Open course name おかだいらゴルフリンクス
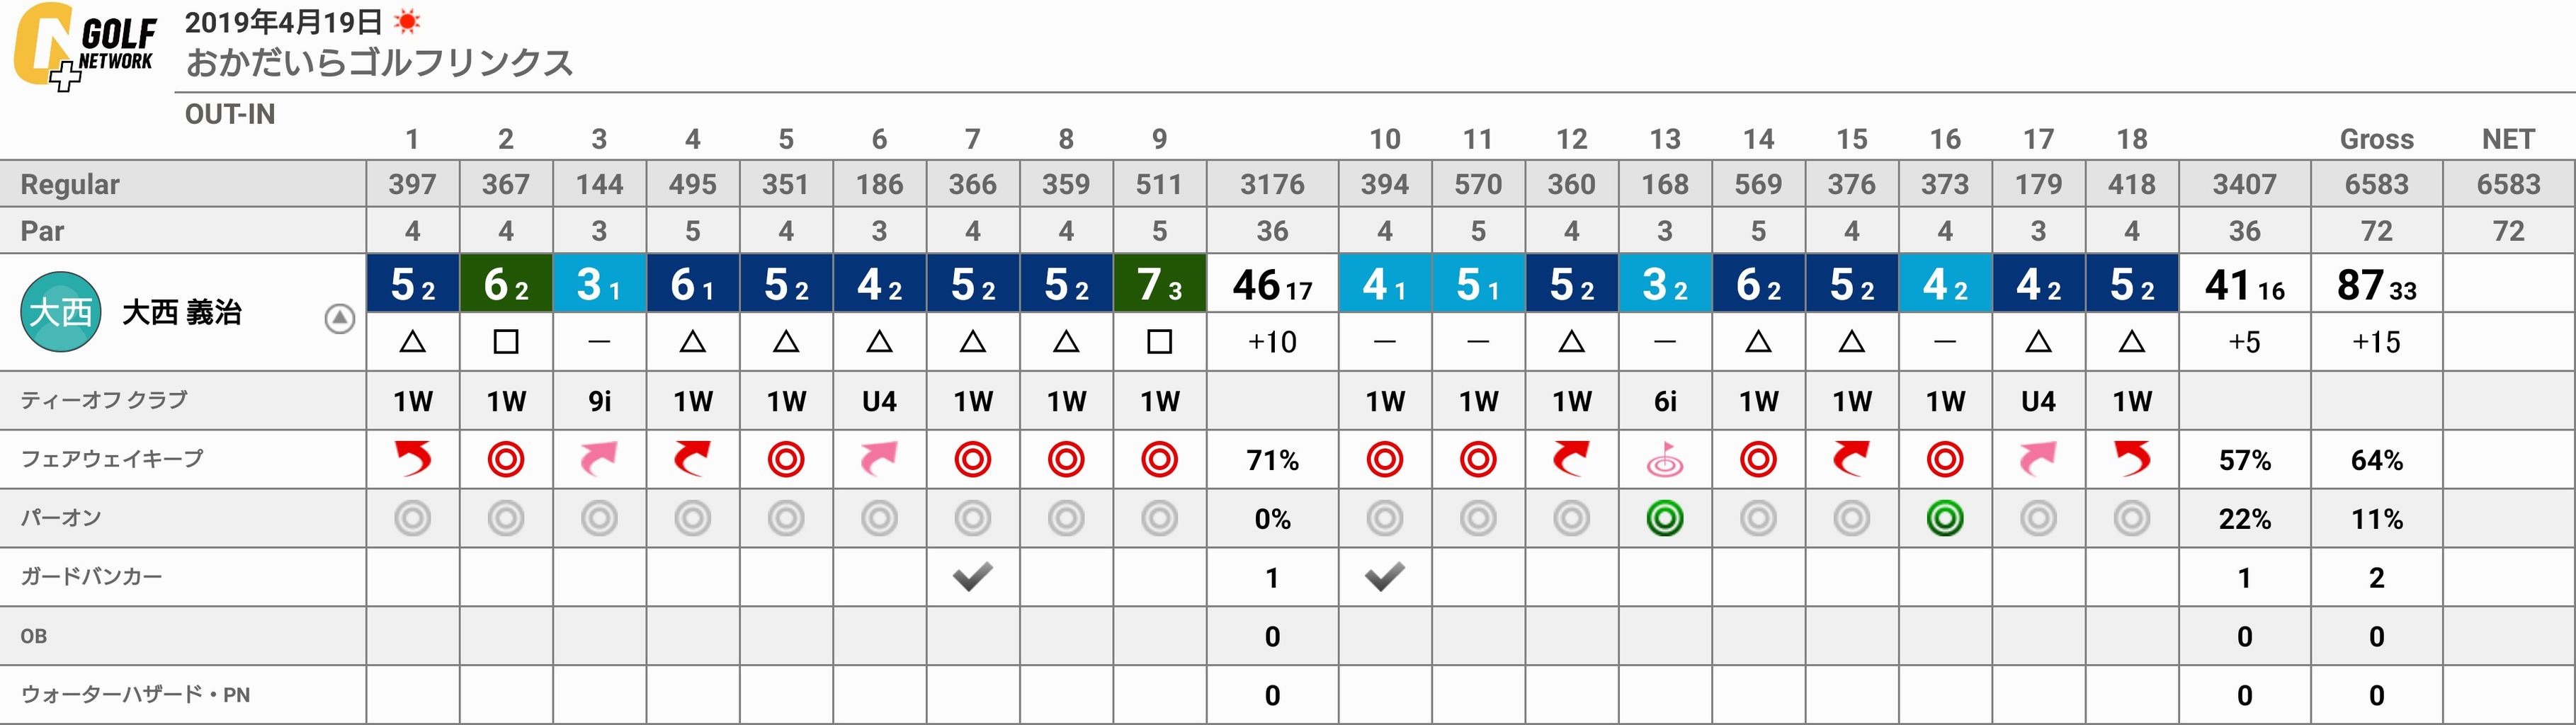 tap(380, 63)
